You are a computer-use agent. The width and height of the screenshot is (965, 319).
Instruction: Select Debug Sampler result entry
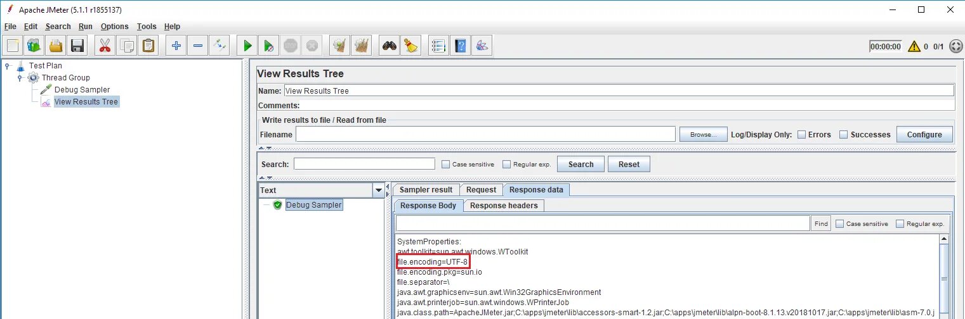tap(313, 205)
